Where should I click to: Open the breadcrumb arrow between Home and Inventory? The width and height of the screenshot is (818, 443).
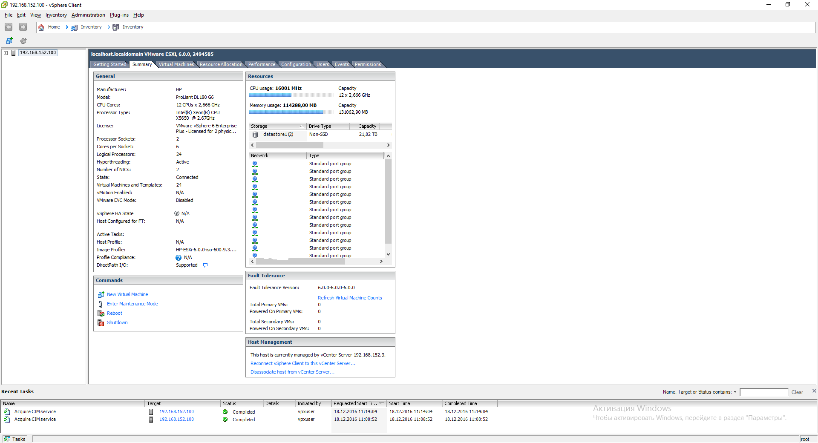point(67,27)
